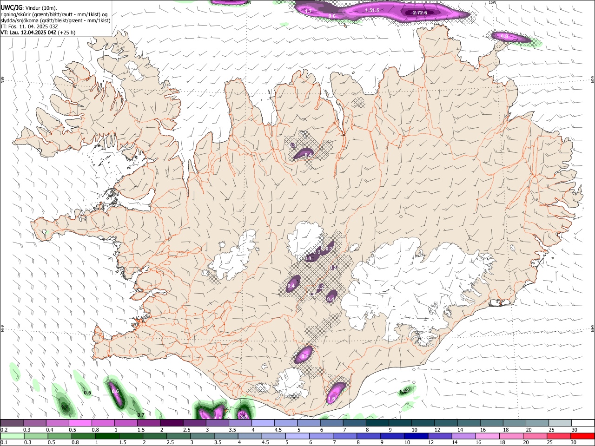Image resolution: width=595 pixels, height=446 pixels.
Task: Click the 'VT: Lau. 12.04.2025 04Z' valid time
Action: pos(28,33)
